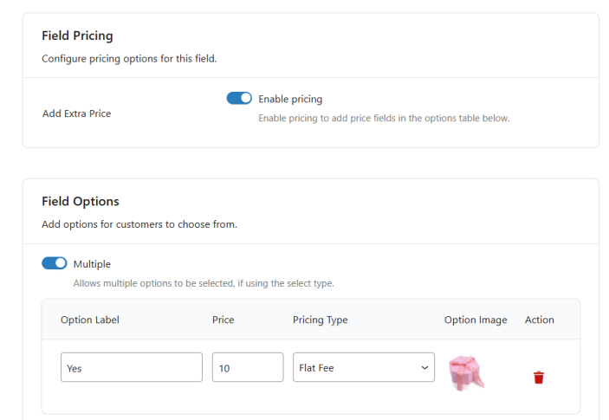Click the pink gift box option image
609x420 pixels.
tap(465, 372)
